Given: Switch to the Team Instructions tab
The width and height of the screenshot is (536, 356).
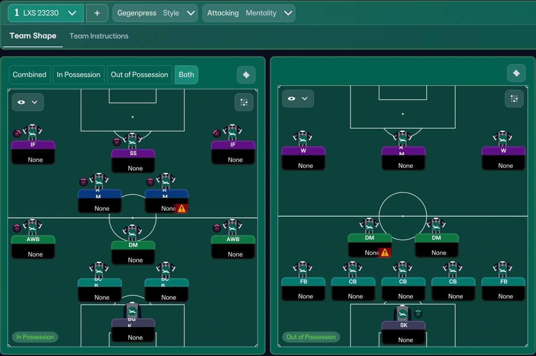Looking at the screenshot, I should pos(99,36).
